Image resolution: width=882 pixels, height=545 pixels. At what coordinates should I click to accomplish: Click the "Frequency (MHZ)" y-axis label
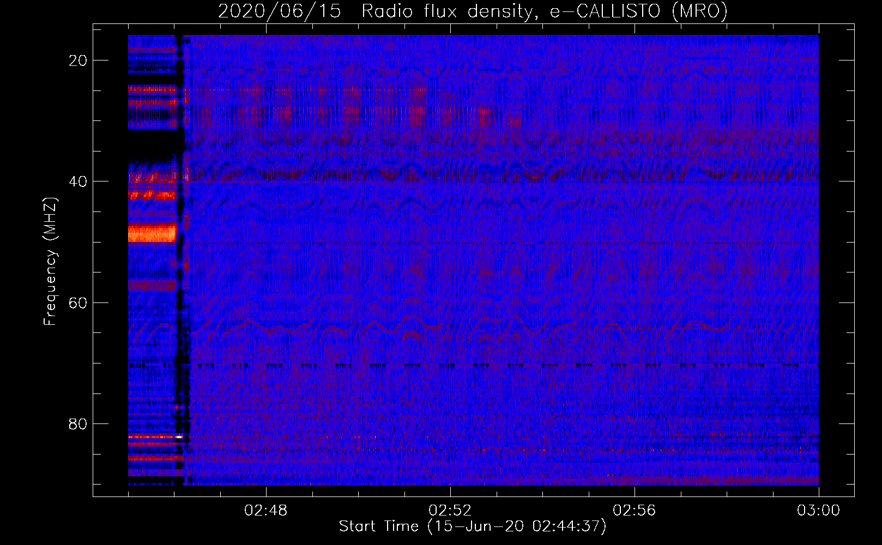50,262
